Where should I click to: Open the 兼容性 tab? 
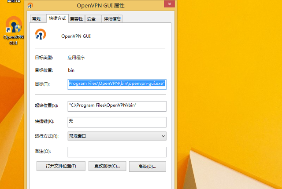(76, 18)
